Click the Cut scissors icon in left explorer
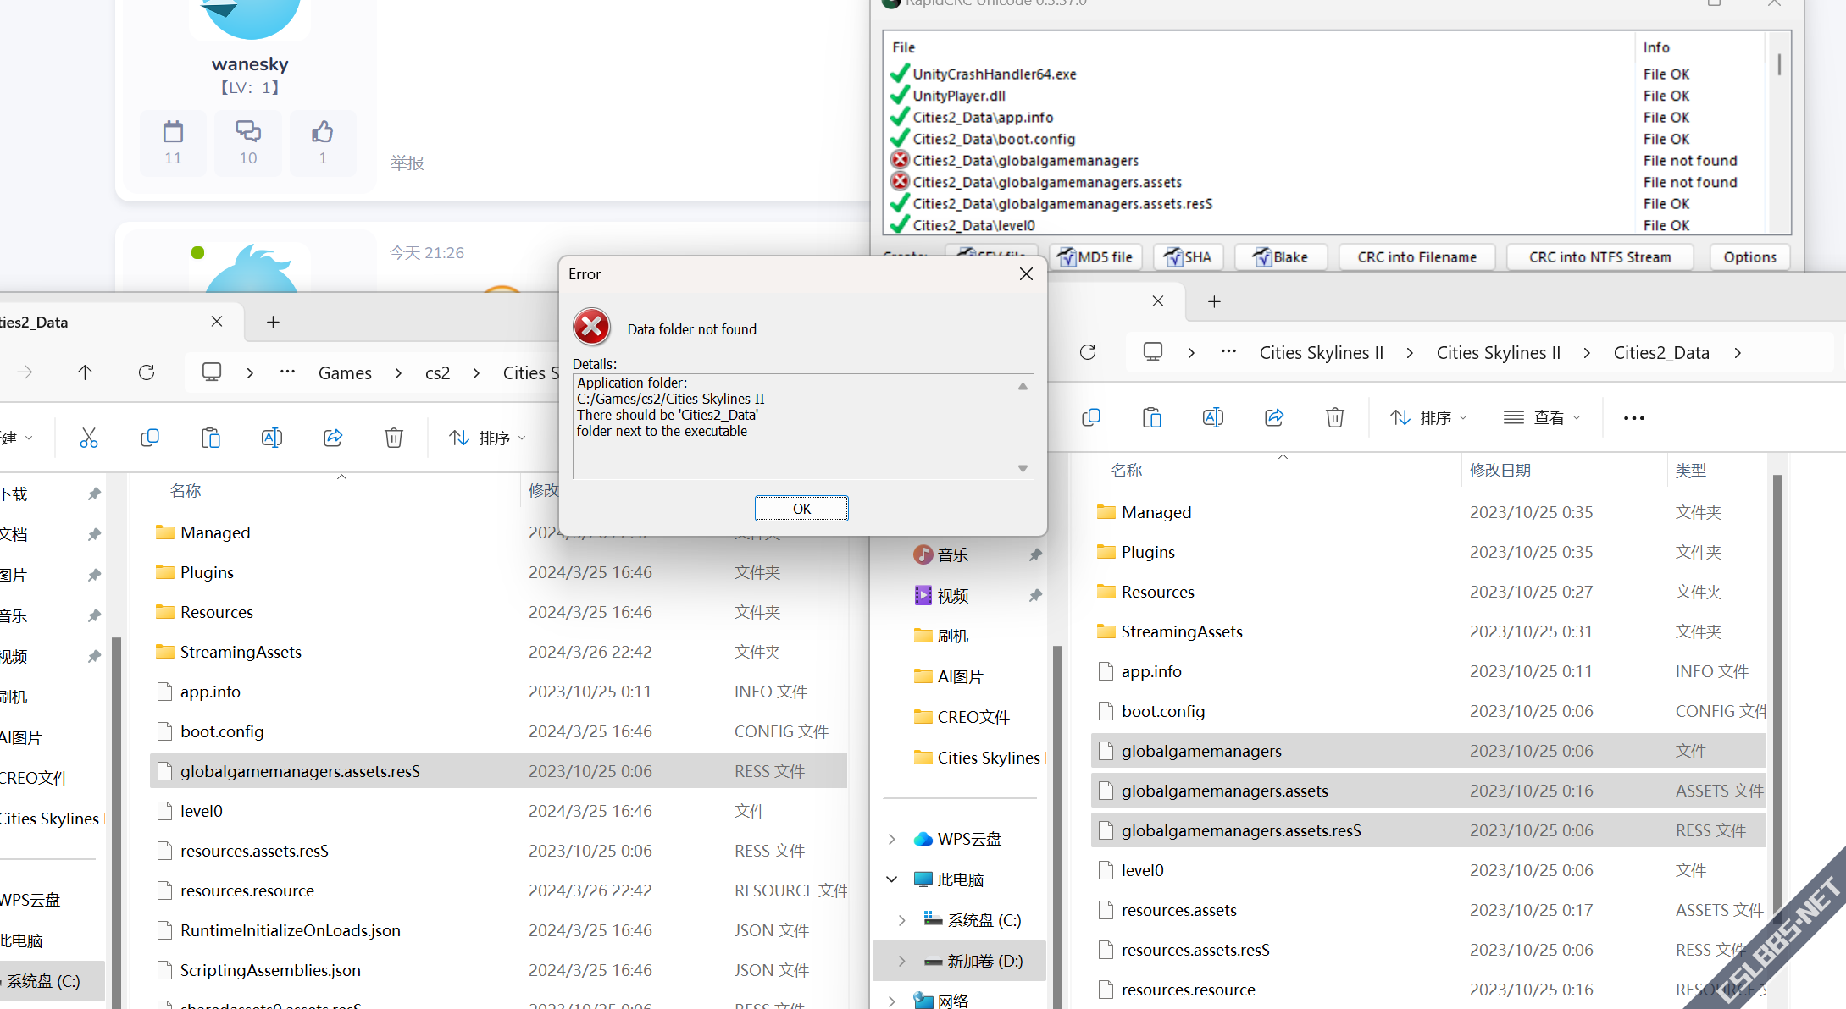The image size is (1846, 1009). (89, 438)
